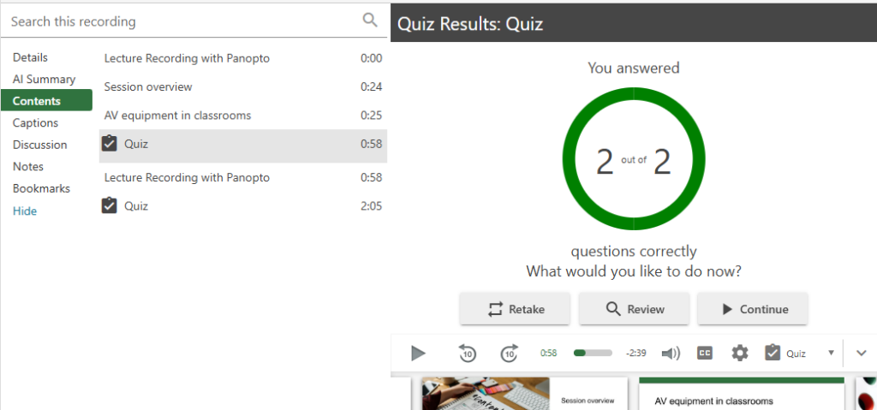Open the Quiz dropdown arrow in player bar

(x=831, y=353)
